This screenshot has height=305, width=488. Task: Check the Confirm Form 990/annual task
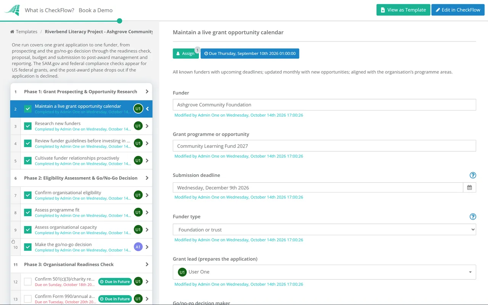click(x=28, y=299)
